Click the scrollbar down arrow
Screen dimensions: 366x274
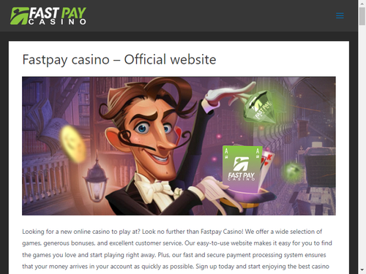tap(362, 270)
